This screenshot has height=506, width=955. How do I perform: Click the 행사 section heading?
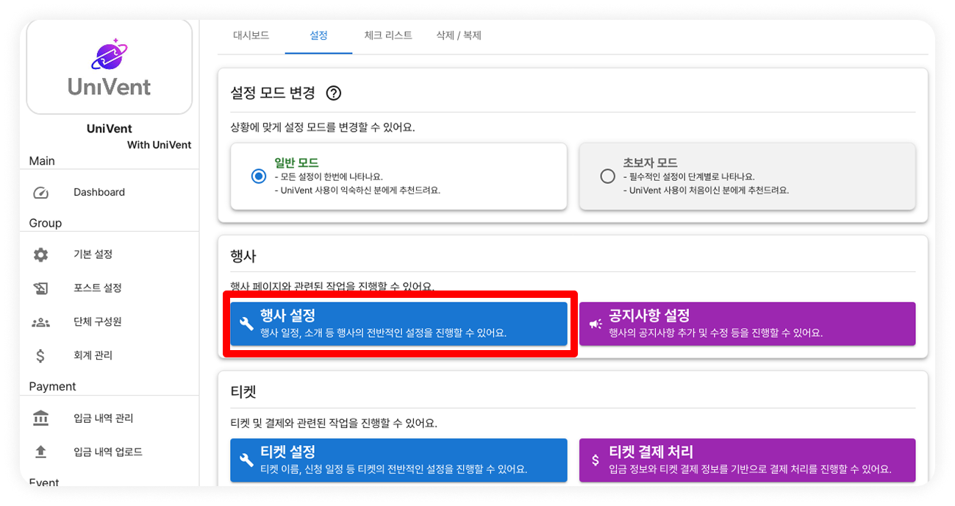pyautogui.click(x=243, y=256)
